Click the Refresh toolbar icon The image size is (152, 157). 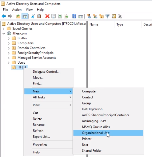point(60,16)
